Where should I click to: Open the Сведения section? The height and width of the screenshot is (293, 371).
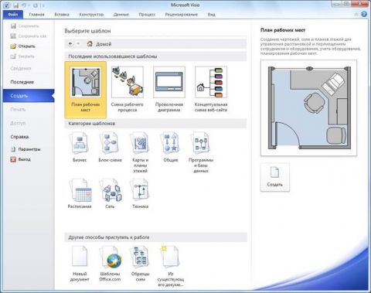[x=21, y=68]
